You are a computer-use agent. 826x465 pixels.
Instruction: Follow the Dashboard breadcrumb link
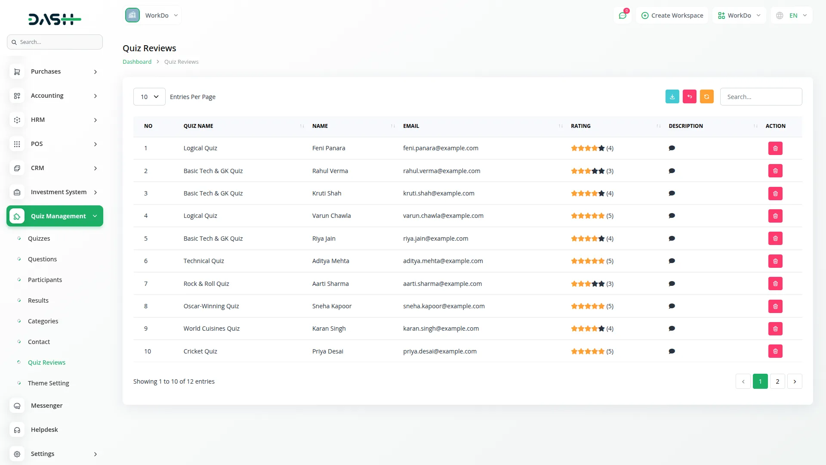(x=137, y=62)
